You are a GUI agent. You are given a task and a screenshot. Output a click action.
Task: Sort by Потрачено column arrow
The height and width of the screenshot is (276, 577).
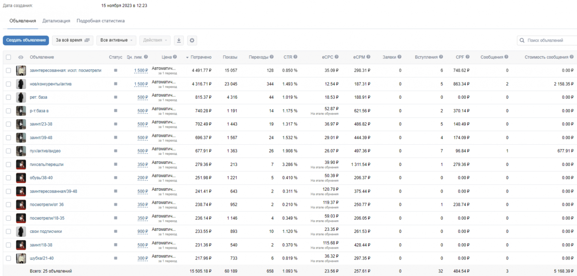coord(187,58)
